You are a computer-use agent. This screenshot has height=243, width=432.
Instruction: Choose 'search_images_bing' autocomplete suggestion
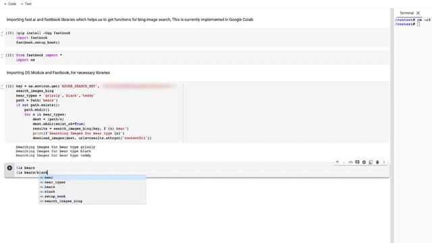[x=92, y=201]
